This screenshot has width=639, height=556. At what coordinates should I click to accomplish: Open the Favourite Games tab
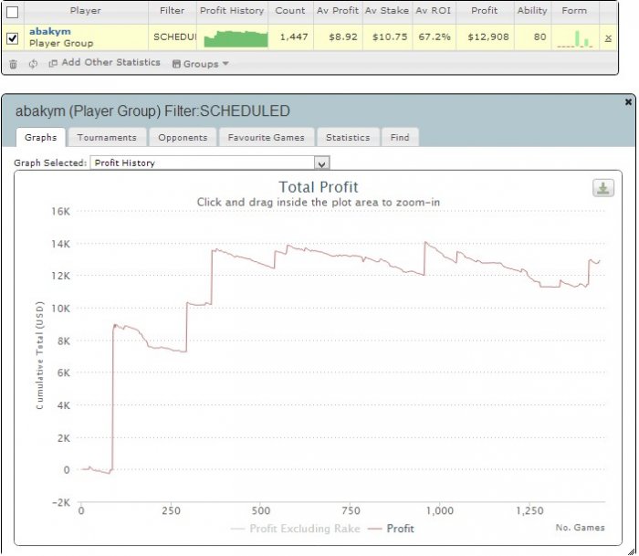(267, 137)
